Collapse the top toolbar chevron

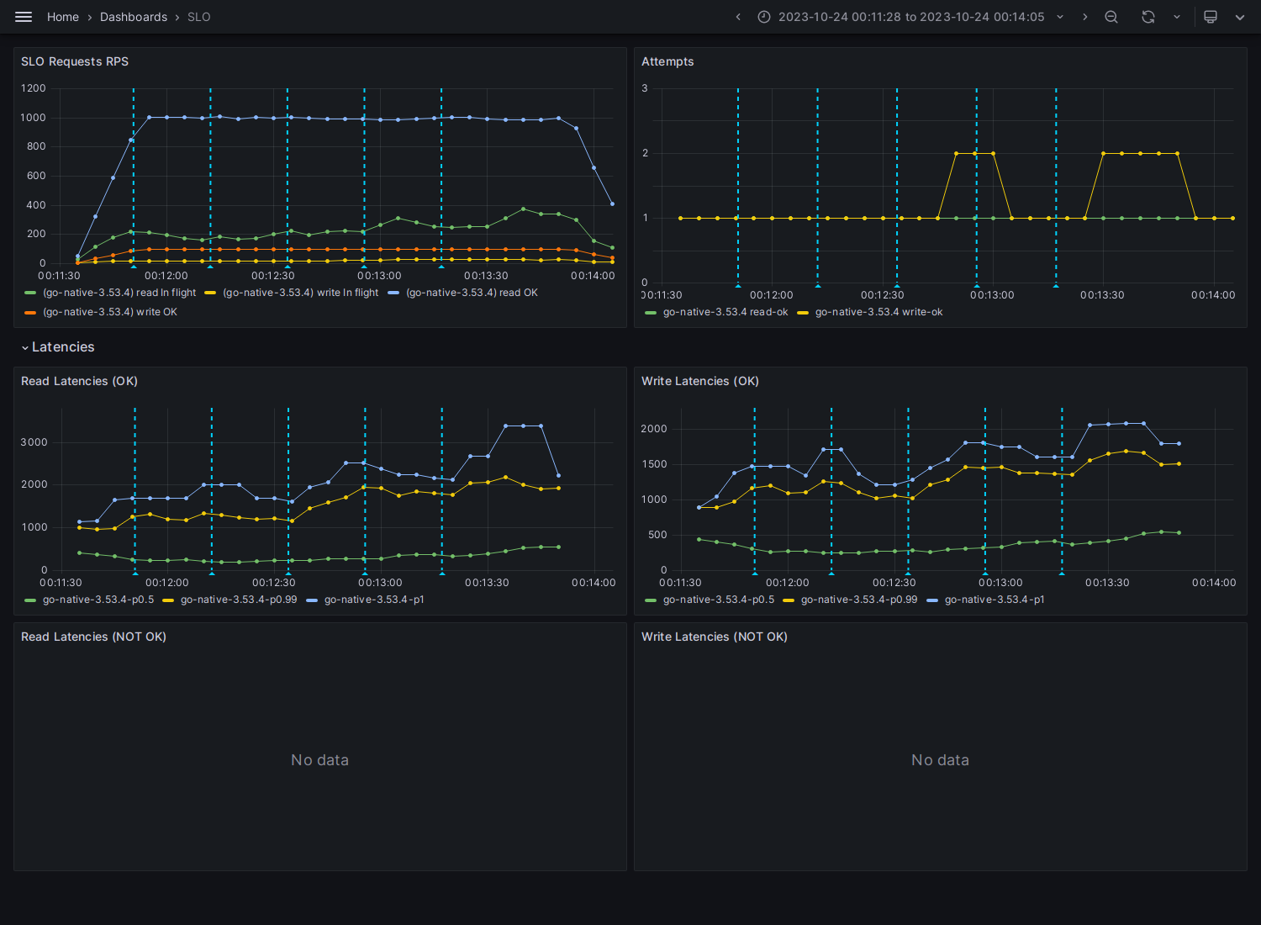point(1240,17)
